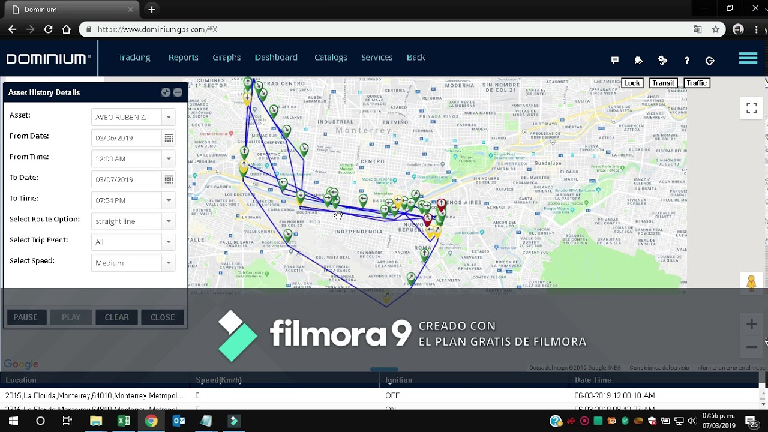
Task: Click the From Date input field
Action: (x=127, y=138)
